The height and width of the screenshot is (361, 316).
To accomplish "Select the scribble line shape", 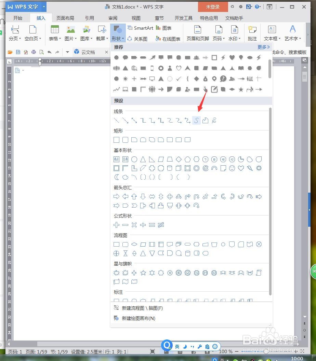I will [x=214, y=121].
